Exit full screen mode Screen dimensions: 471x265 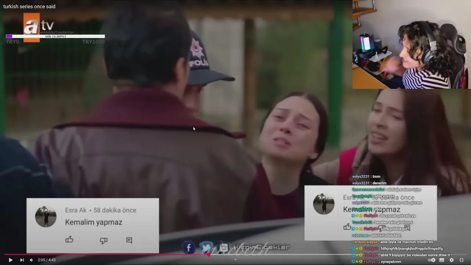[x=461, y=260]
